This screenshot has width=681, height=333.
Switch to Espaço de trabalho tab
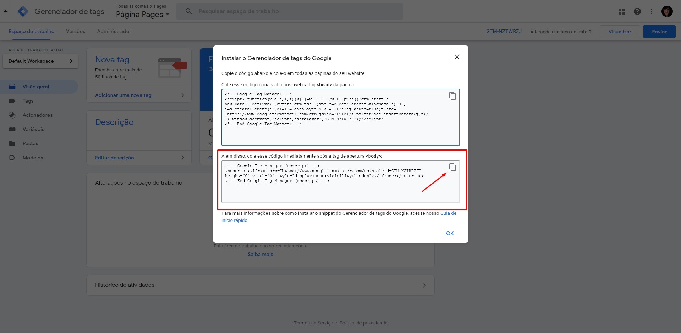(x=32, y=31)
